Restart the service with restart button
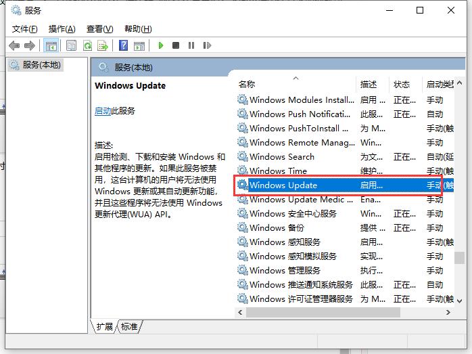The width and height of the screenshot is (472, 354). (207, 45)
